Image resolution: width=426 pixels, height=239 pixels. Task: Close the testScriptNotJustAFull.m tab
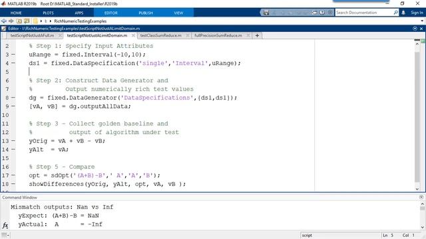pyautogui.click(x=60, y=35)
